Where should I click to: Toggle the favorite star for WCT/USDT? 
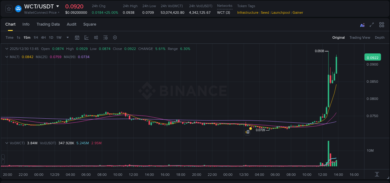[8, 8]
